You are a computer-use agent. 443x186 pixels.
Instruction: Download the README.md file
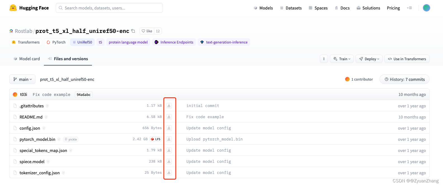pyautogui.click(x=169, y=117)
